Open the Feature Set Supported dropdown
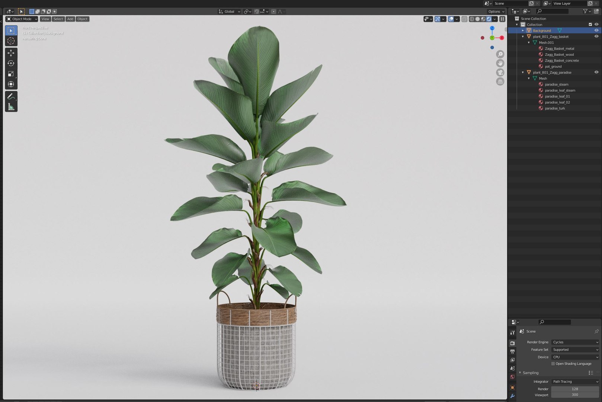Image resolution: width=602 pixels, height=402 pixels. pos(575,350)
